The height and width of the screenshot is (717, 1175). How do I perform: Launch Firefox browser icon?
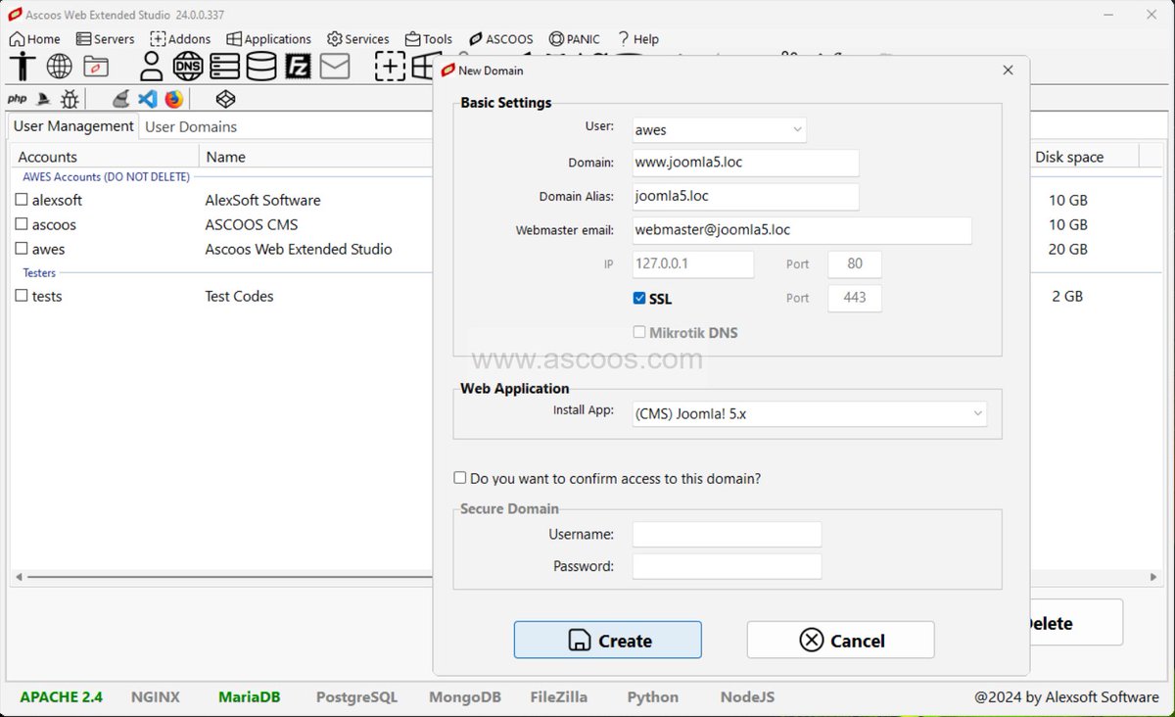[174, 99]
